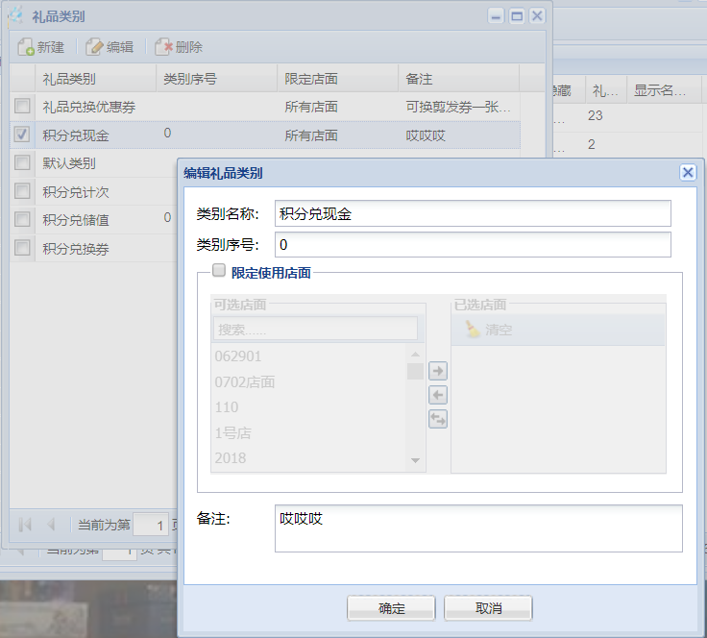Screen dimensions: 707x638
Task: Click the move-right arrow between store lists
Action: pos(438,371)
